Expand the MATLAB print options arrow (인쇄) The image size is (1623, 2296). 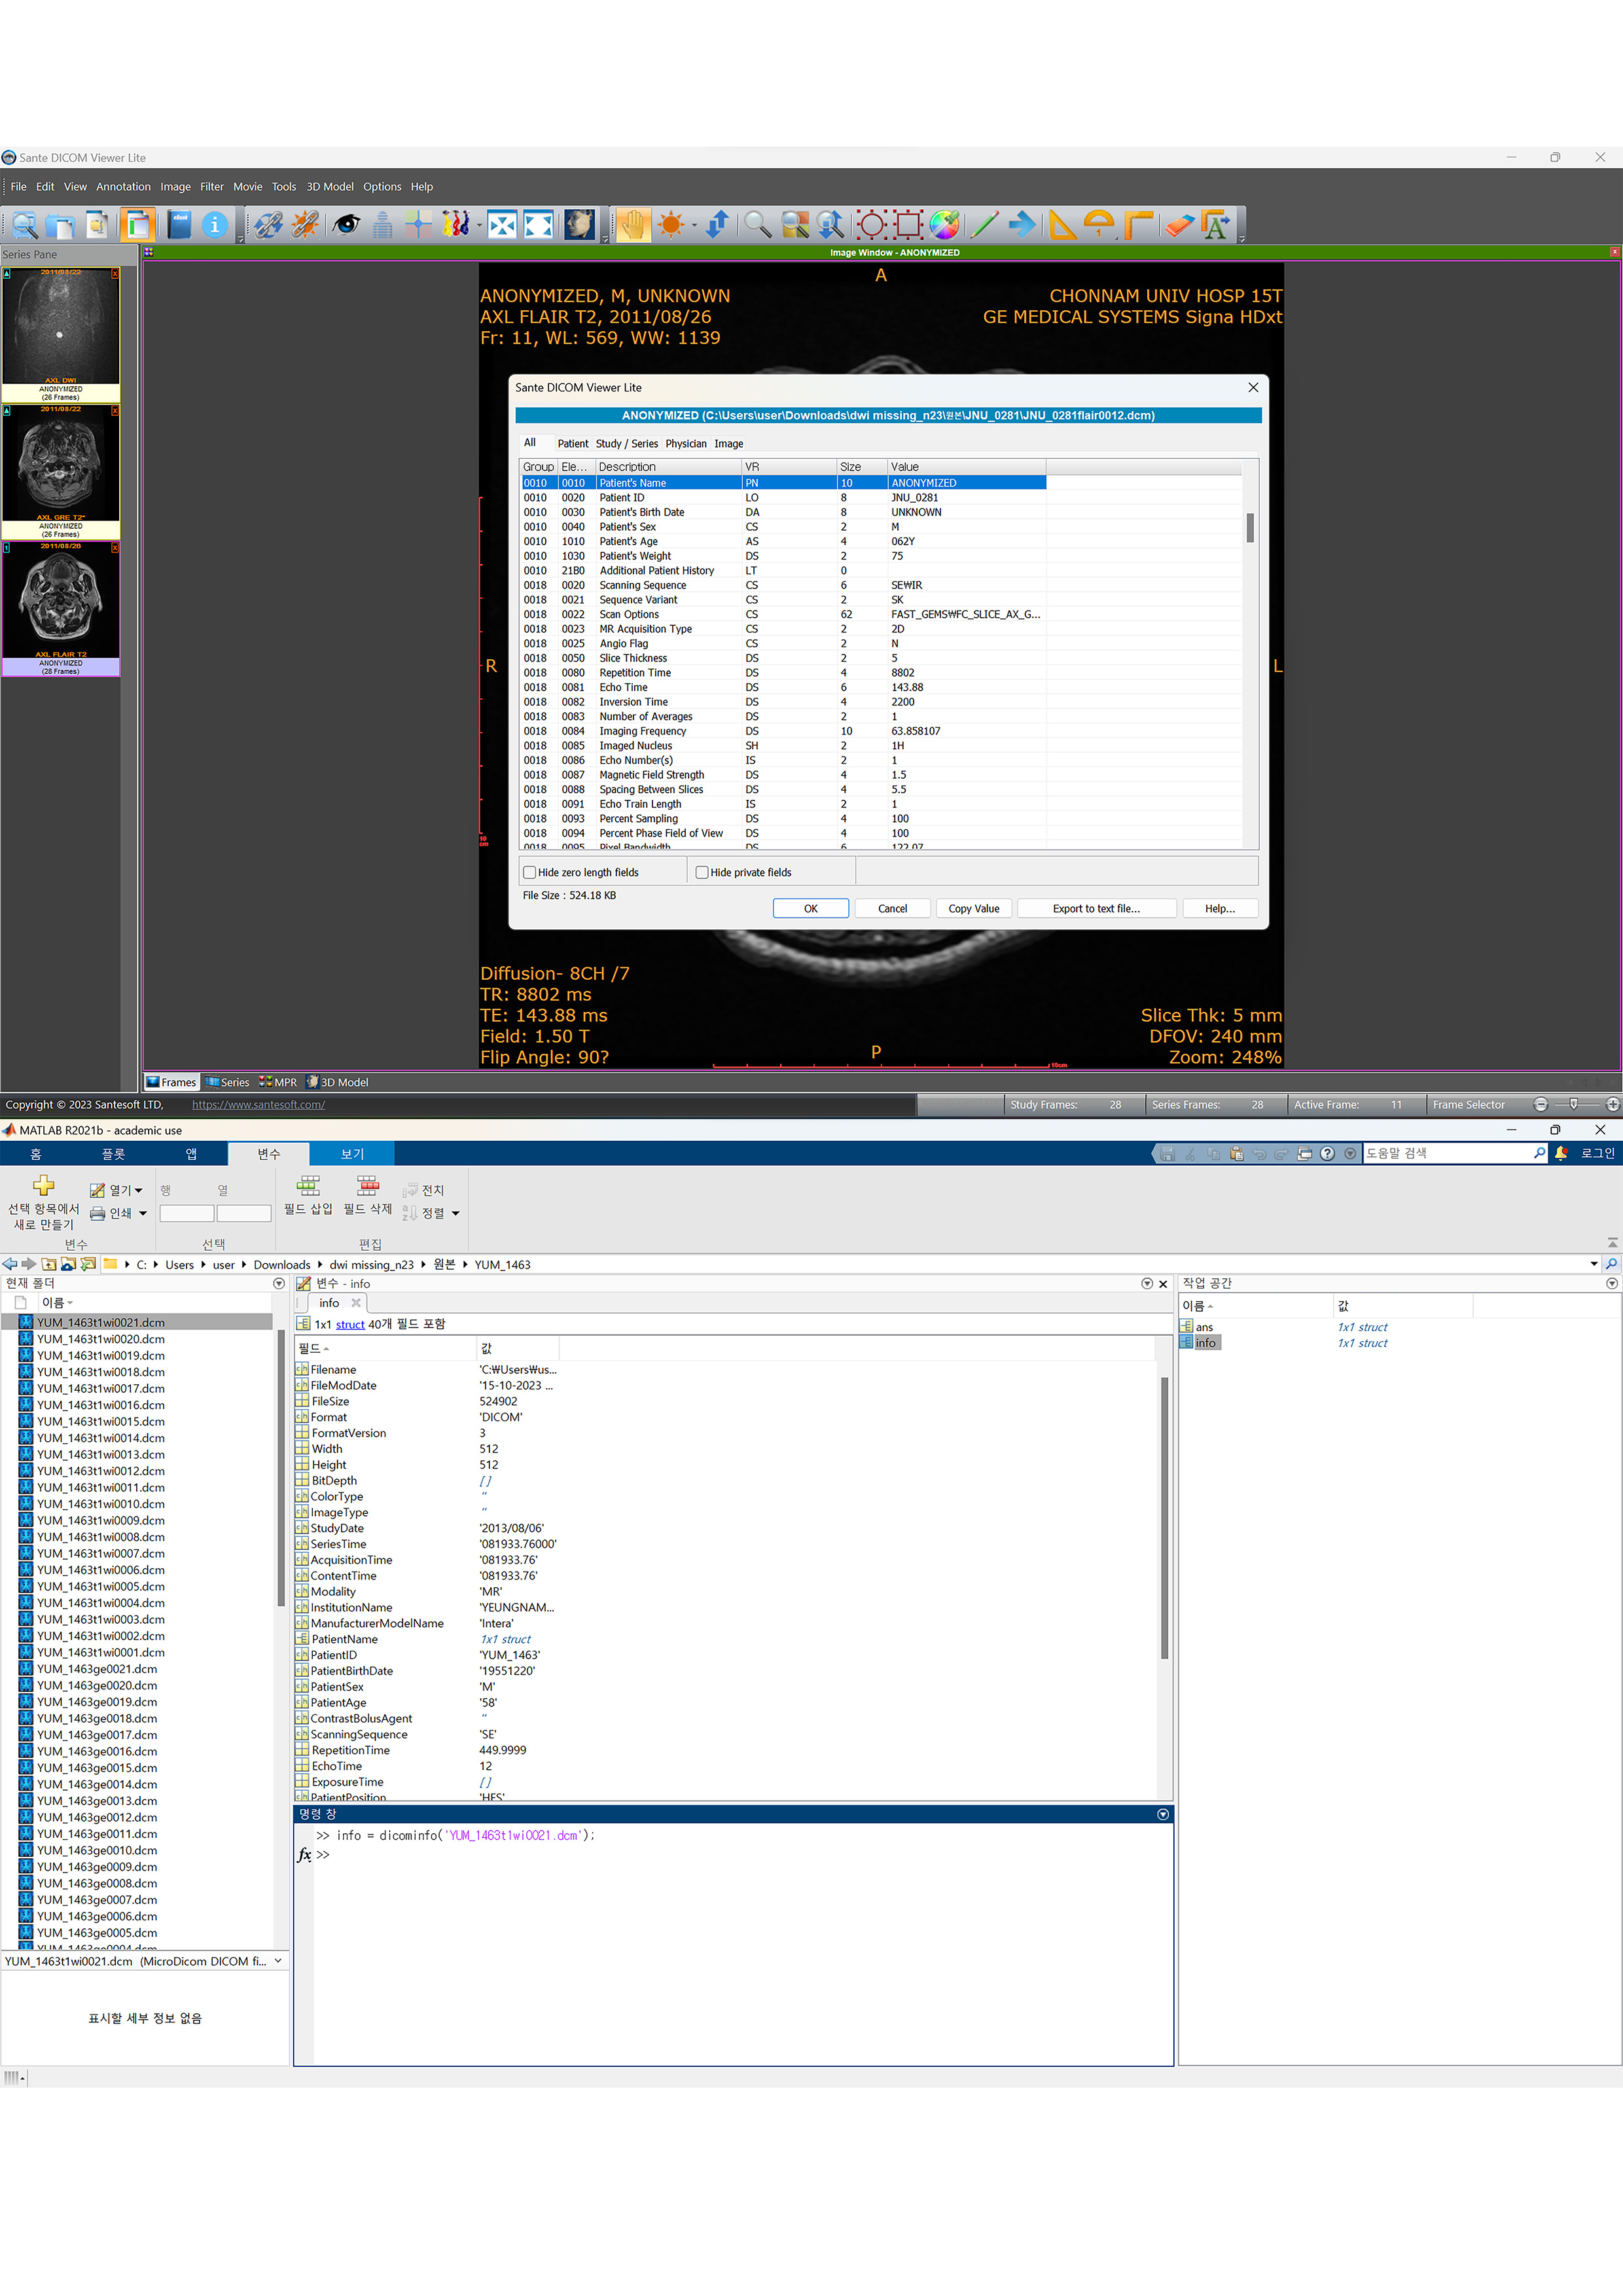click(143, 1213)
